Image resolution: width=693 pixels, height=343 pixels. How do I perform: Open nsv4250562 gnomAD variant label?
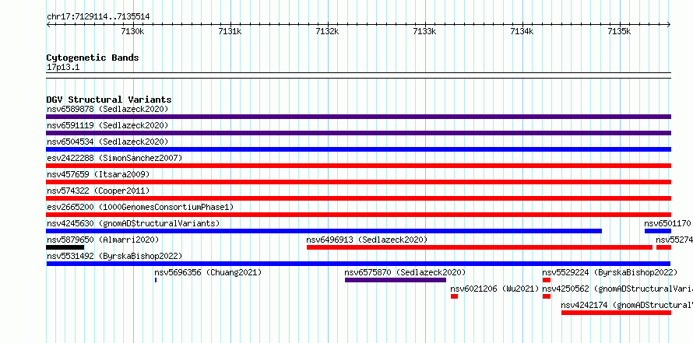[x=617, y=289]
